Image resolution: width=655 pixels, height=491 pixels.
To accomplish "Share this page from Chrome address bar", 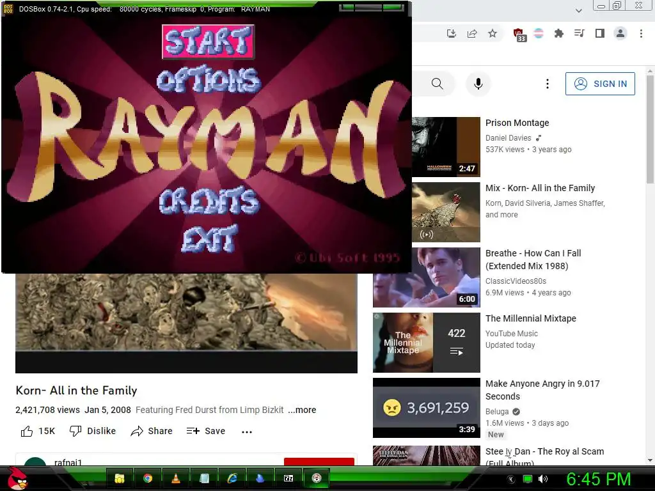I will [x=472, y=33].
